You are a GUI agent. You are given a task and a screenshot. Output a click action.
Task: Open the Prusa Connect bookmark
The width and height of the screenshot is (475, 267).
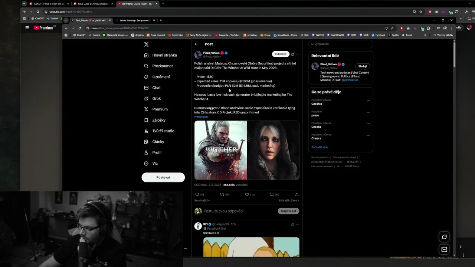click(x=156, y=35)
